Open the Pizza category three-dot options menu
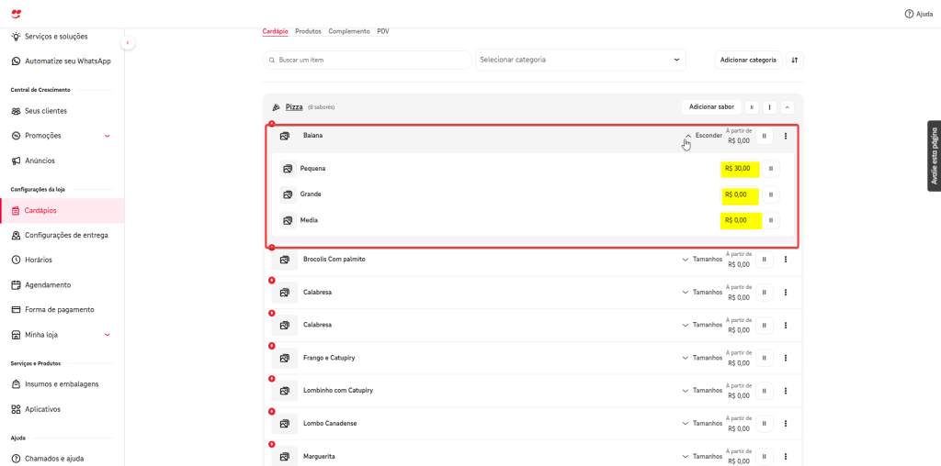941x466 pixels. tap(769, 107)
